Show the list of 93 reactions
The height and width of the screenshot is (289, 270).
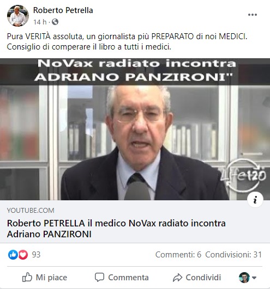tap(36, 255)
